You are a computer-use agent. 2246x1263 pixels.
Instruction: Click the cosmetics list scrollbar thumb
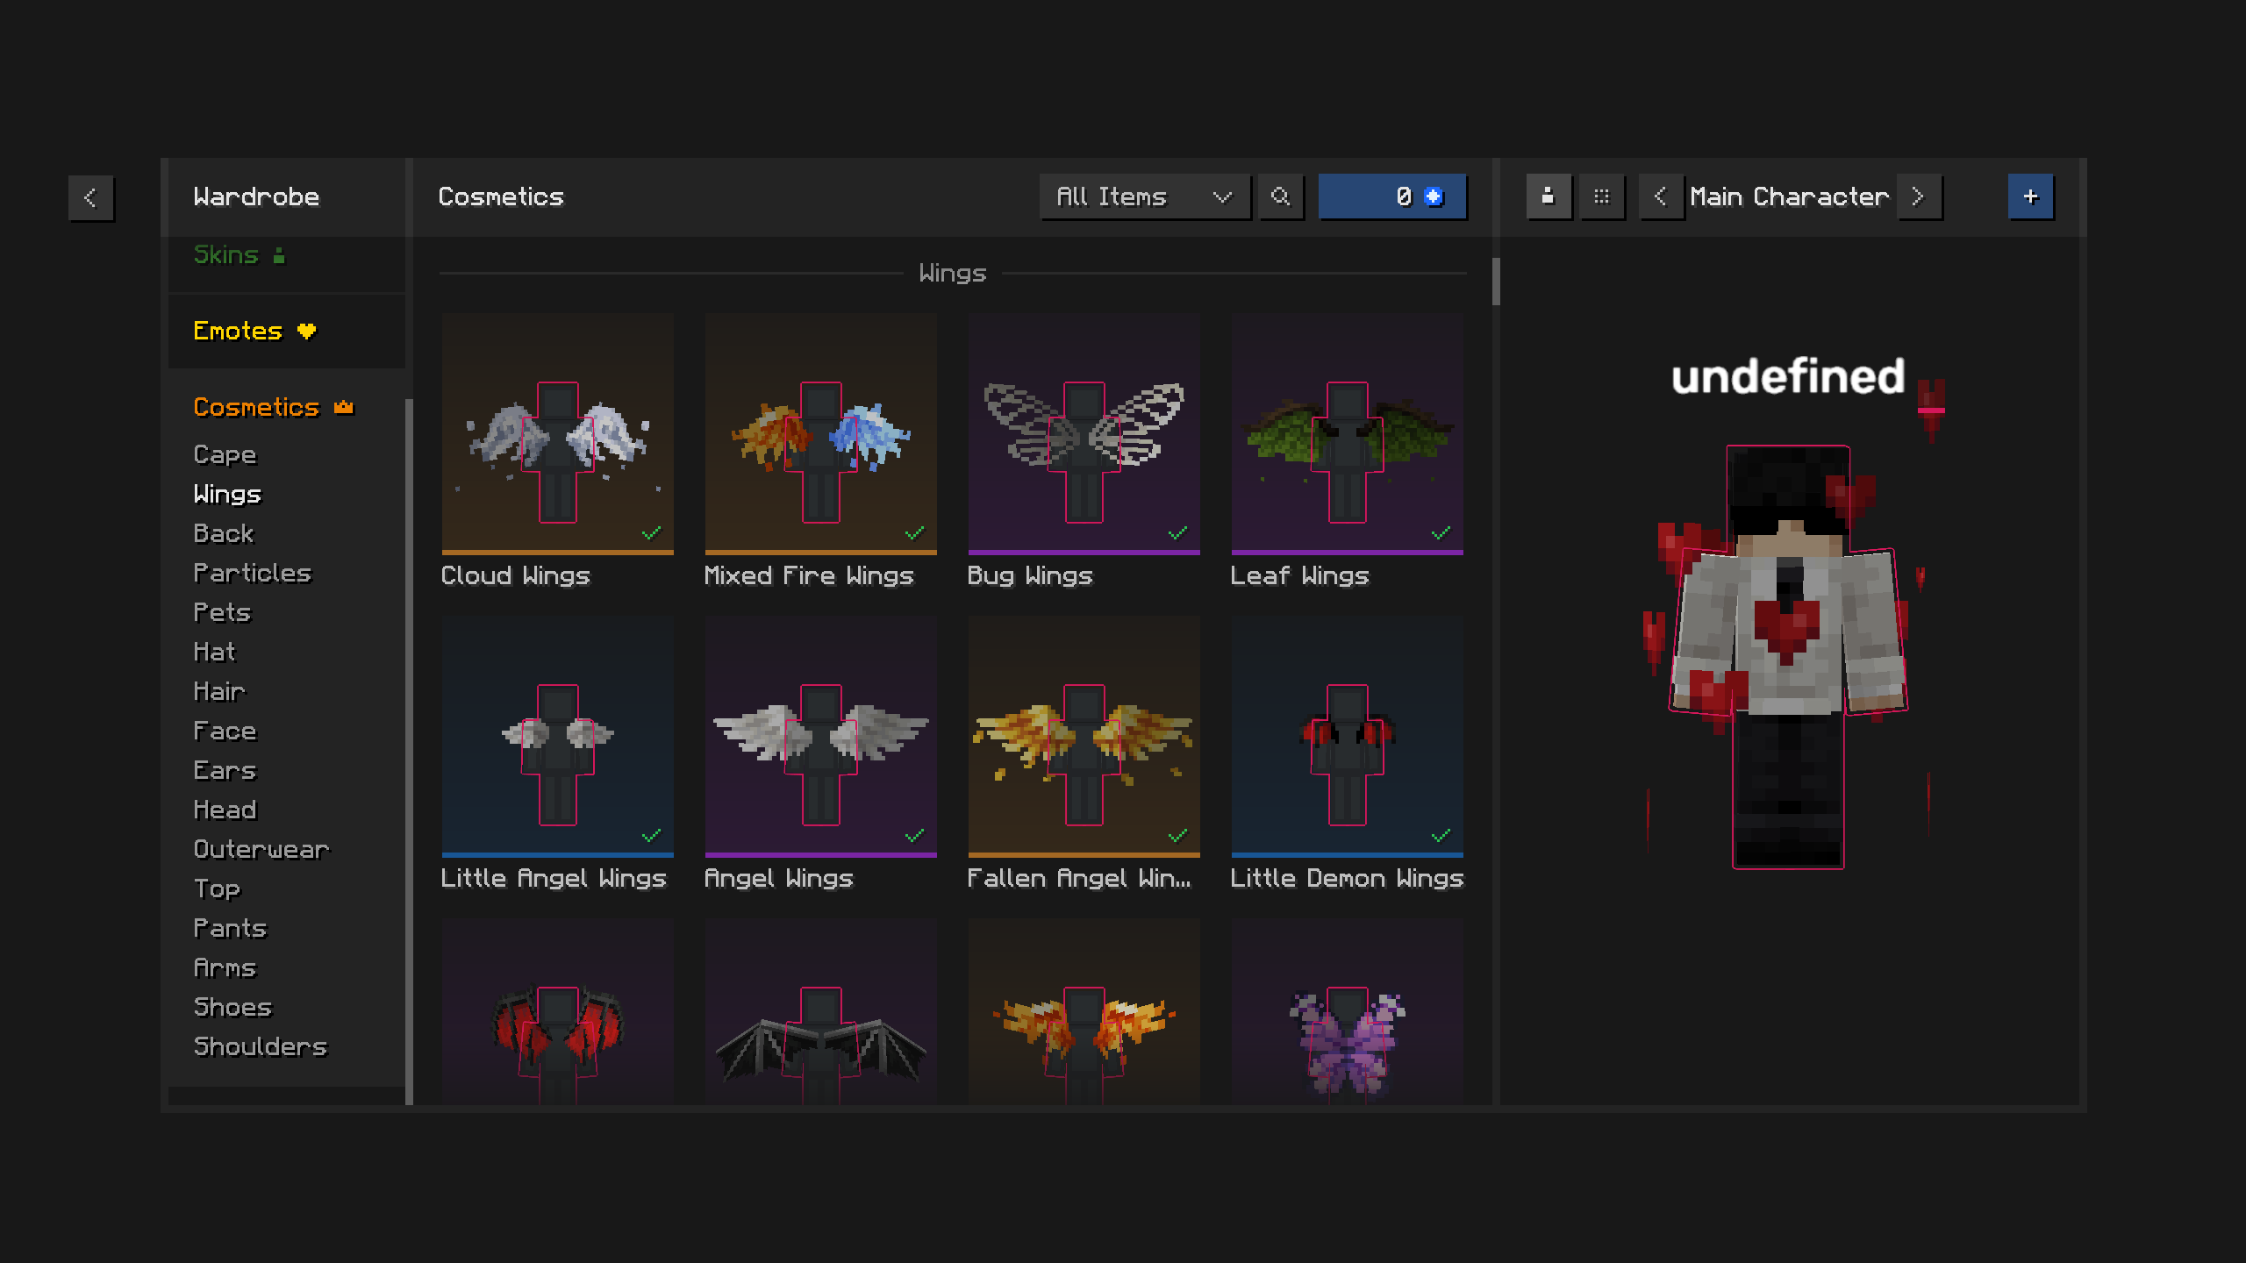click(x=1496, y=282)
